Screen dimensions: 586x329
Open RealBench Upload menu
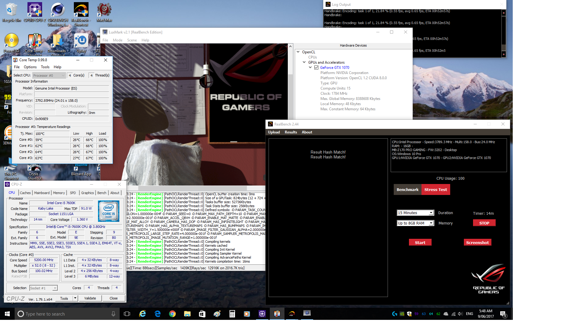tap(274, 132)
